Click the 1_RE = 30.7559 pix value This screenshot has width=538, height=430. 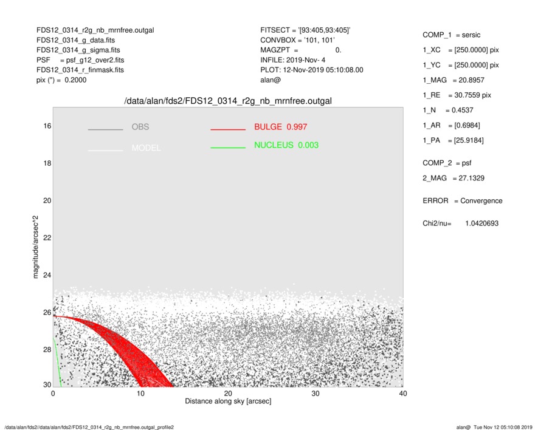(x=457, y=95)
